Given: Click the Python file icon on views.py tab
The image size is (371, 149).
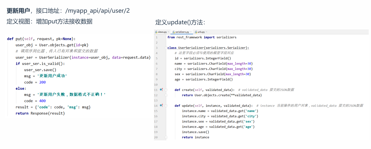Looking at the screenshot, I should (x=156, y=32).
